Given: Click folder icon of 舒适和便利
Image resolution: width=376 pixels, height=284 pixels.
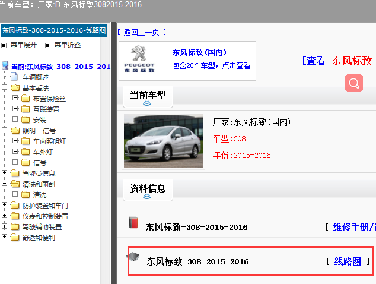Looking at the screenshot, I should [x=15, y=238].
